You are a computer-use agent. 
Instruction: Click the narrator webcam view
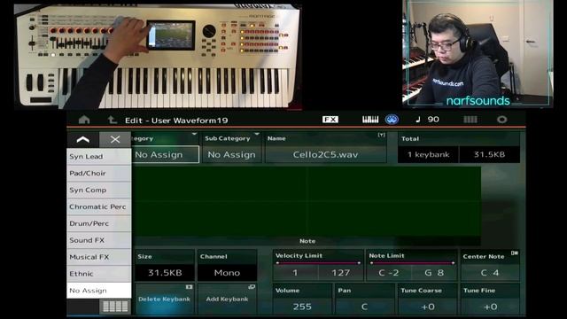pos(478,53)
